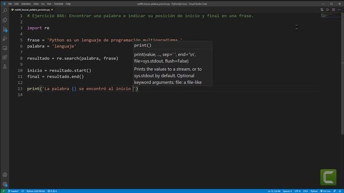Open the feedback icon in status bar

(335, 191)
